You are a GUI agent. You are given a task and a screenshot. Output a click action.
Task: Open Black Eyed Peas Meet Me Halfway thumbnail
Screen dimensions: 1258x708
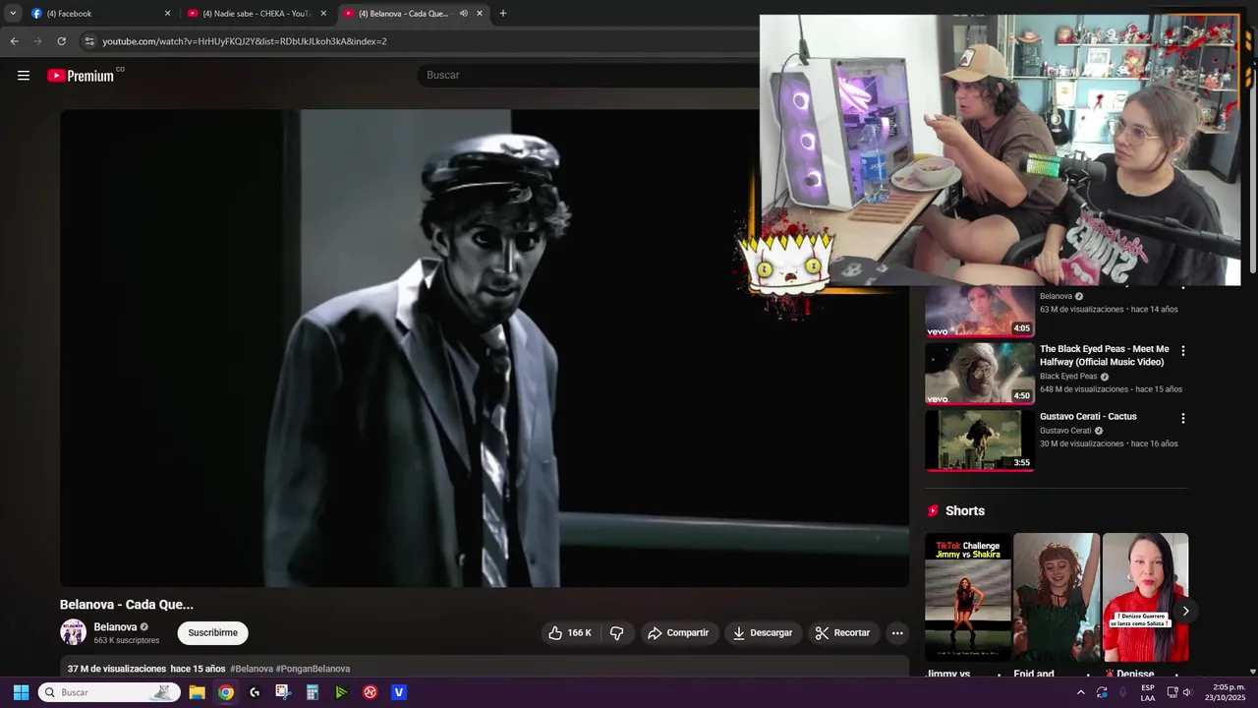click(979, 373)
